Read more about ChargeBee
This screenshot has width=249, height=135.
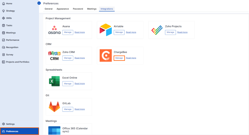point(131,58)
